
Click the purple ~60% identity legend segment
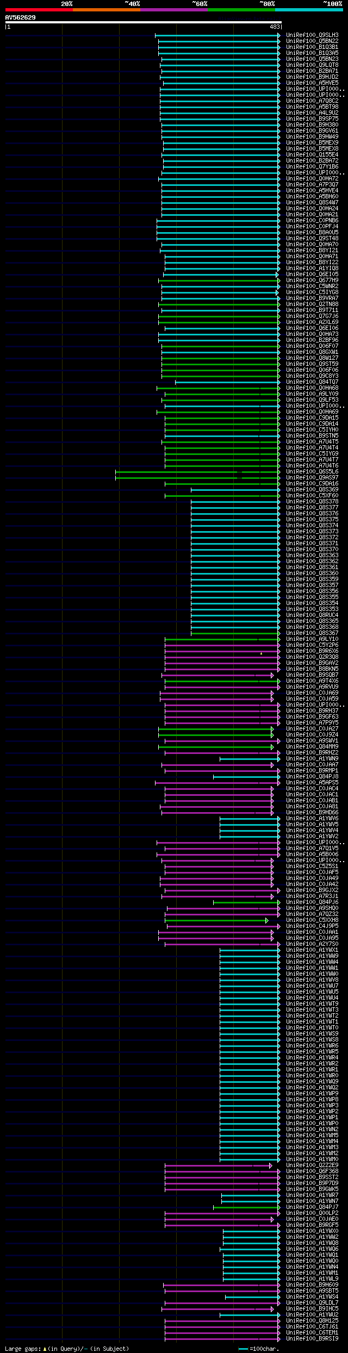pyautogui.click(x=173, y=10)
